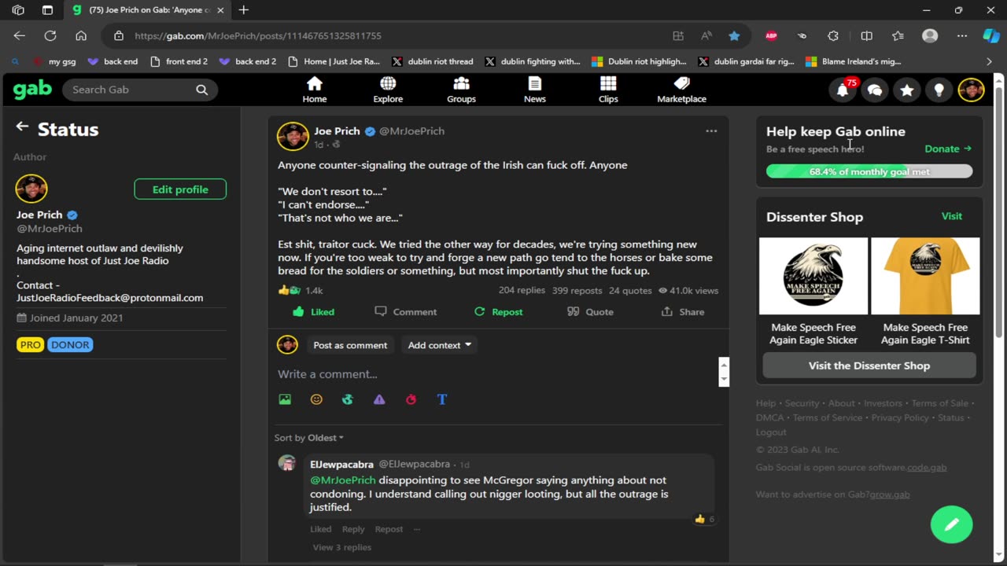
Task: Click the floating green compose pencil button
Action: click(x=951, y=524)
